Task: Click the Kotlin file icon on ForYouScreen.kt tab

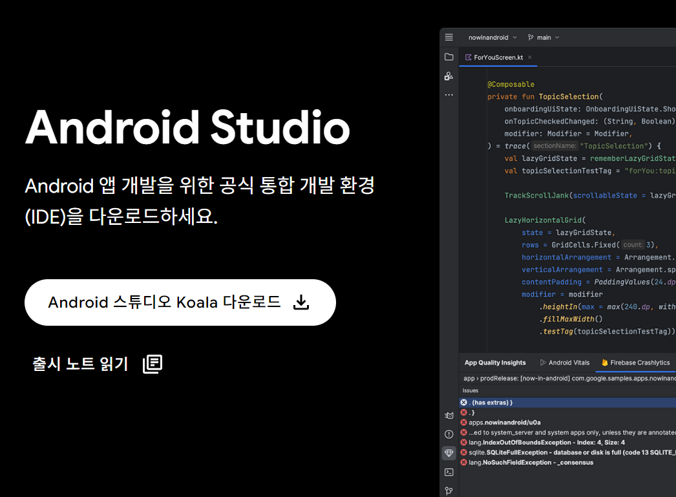Action: point(468,58)
